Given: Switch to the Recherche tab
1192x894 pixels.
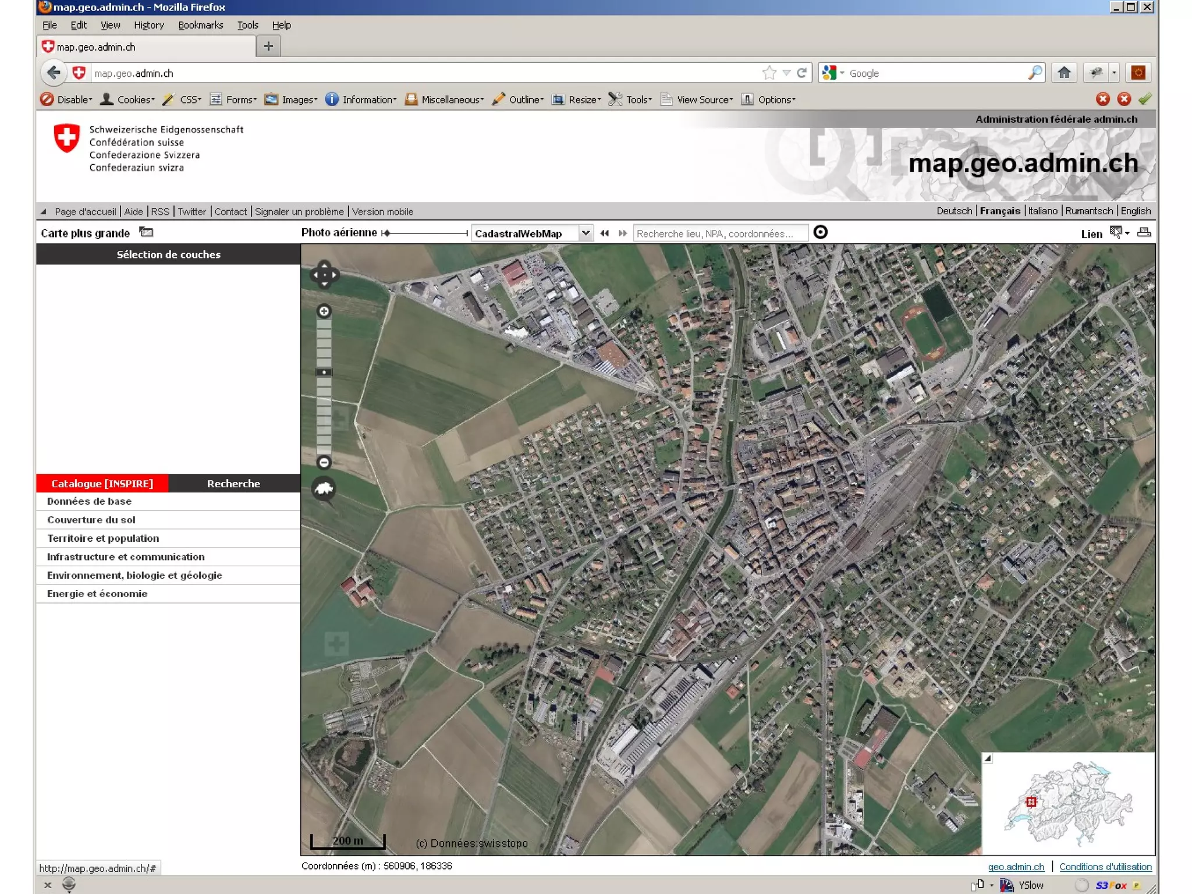Looking at the screenshot, I should coord(233,484).
